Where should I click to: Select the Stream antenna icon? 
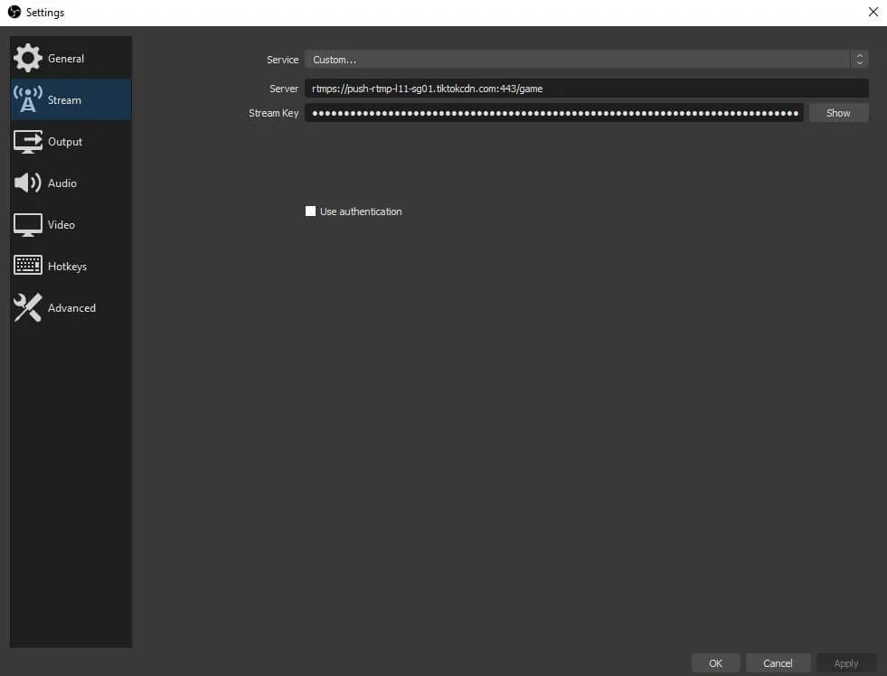click(x=27, y=99)
